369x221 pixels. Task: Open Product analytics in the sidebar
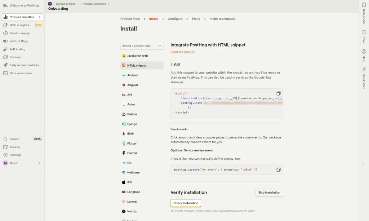point(19,17)
